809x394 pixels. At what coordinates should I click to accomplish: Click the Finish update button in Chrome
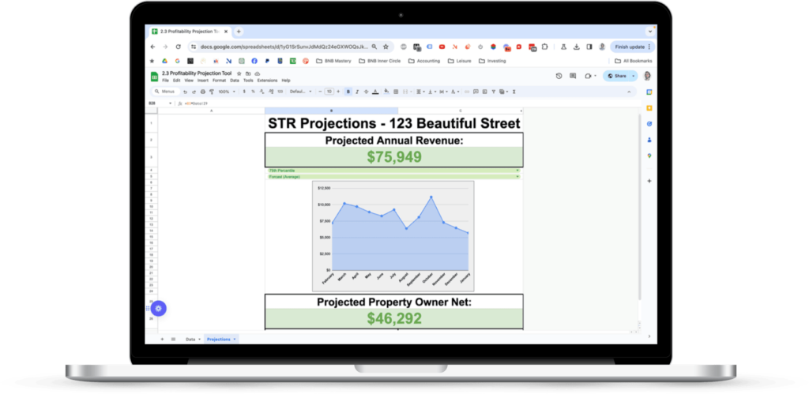coord(630,47)
